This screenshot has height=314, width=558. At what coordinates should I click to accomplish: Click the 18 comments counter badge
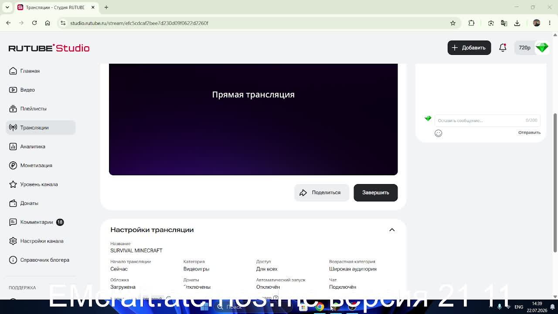[x=60, y=222]
